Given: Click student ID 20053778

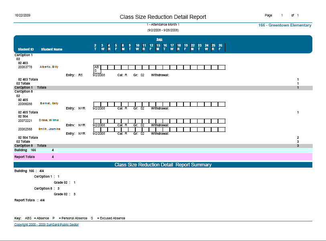Looking at the screenshot, I should click(25, 67).
